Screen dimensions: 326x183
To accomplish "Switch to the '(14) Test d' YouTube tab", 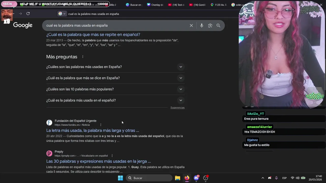I will pos(176,5).
